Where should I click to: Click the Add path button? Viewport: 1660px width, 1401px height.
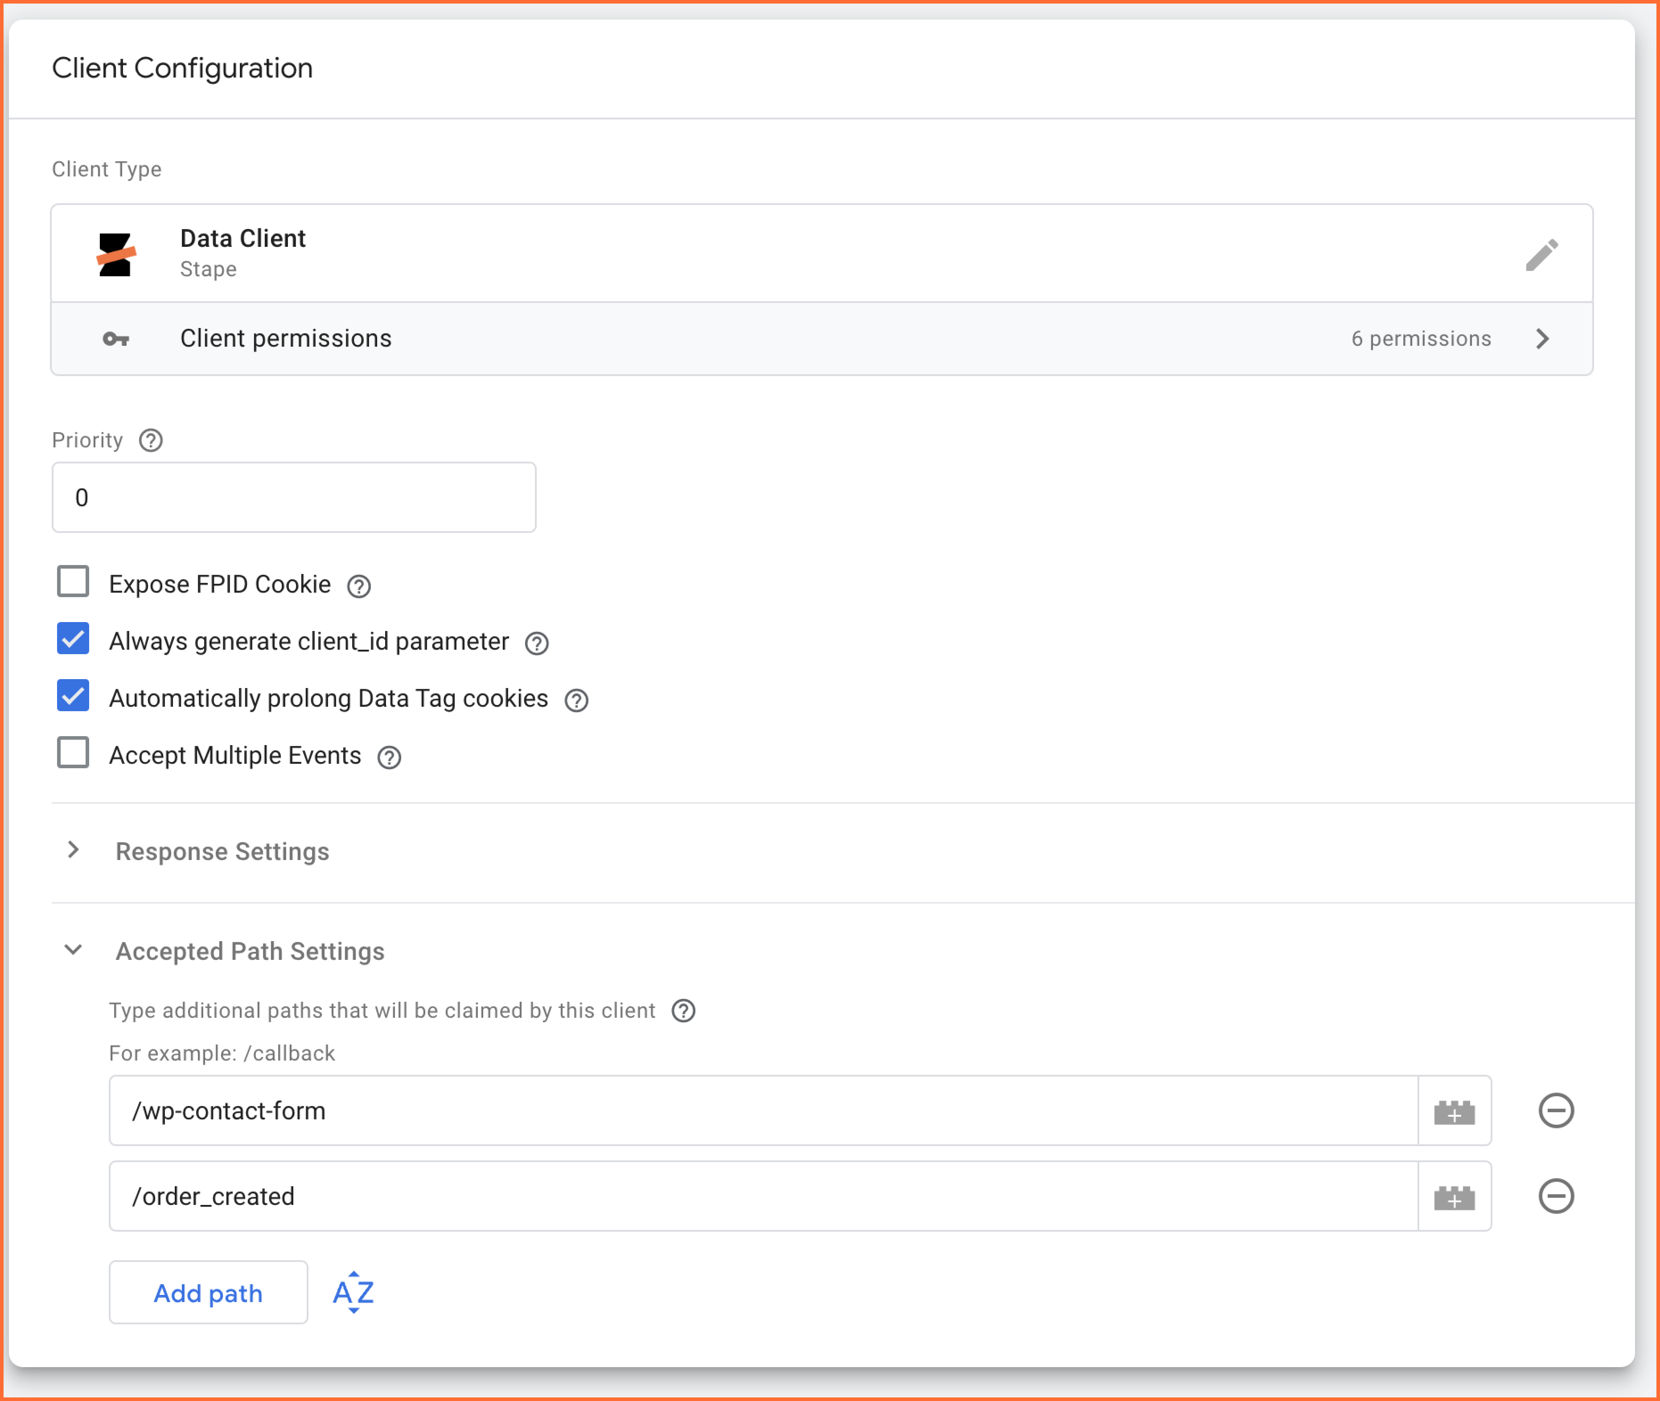pyautogui.click(x=208, y=1293)
